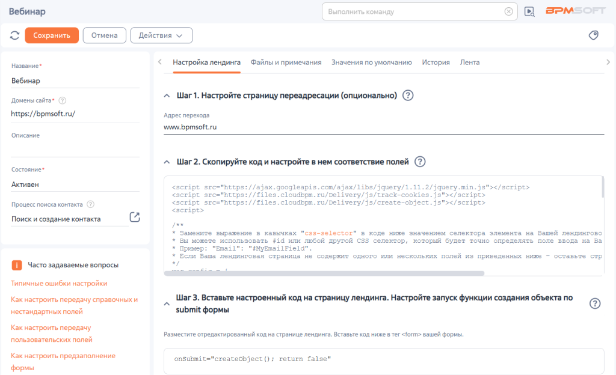Viewport: 616px width, 375px height.
Task: Click the vertical scrollbar of the code box
Action: 603,187
